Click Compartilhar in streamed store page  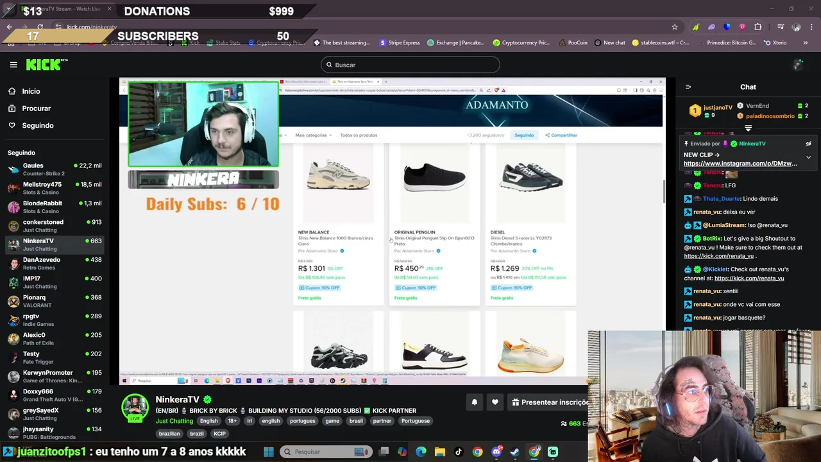click(x=561, y=135)
